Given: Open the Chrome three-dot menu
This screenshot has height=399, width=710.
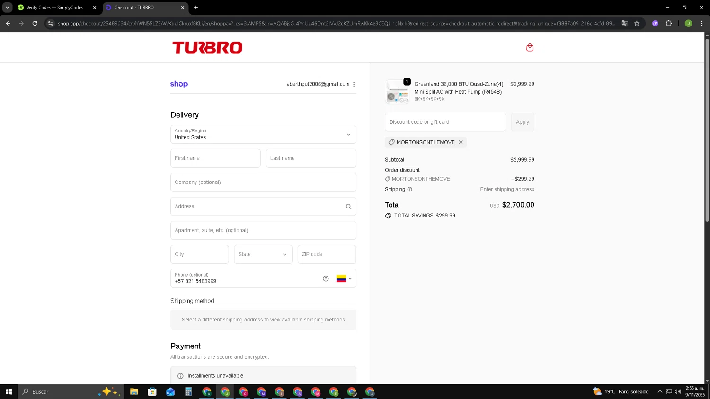Looking at the screenshot, I should pos(701,23).
